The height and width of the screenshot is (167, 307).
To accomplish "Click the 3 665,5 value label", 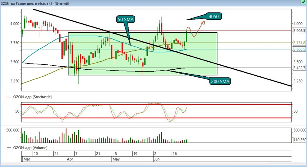I will tap(299, 49).
